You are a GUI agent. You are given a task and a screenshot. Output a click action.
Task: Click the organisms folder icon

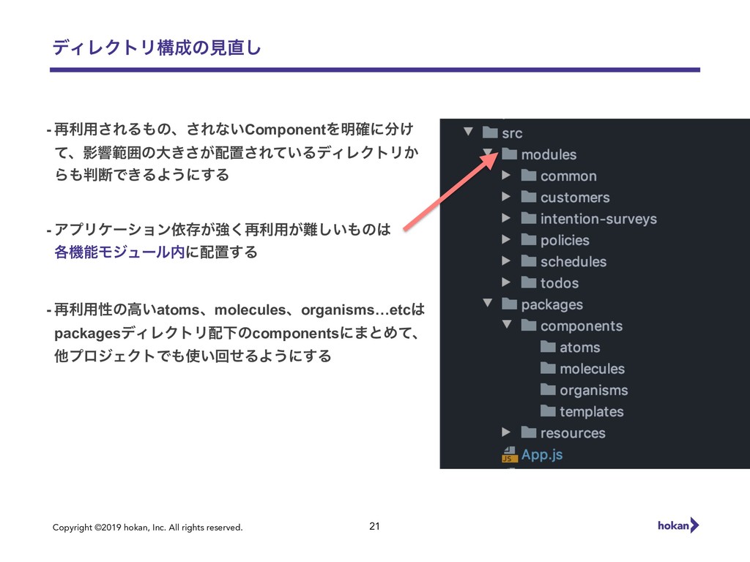coord(548,389)
